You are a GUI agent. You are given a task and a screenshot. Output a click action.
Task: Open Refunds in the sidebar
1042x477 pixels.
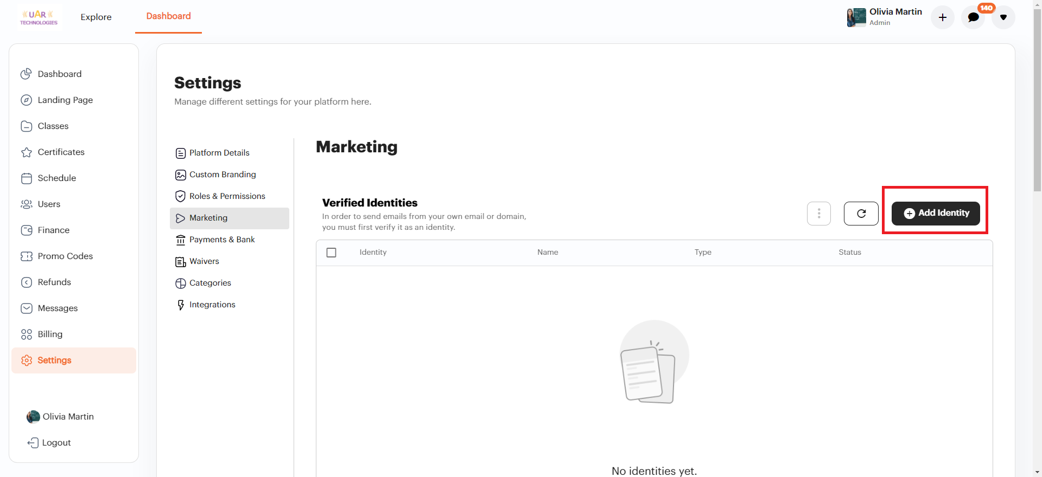[54, 282]
